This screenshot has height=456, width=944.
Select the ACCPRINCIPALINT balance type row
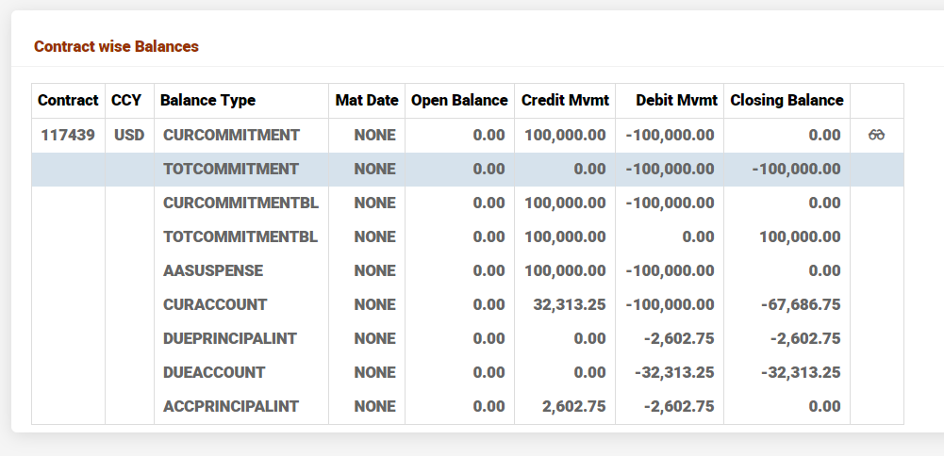(231, 406)
